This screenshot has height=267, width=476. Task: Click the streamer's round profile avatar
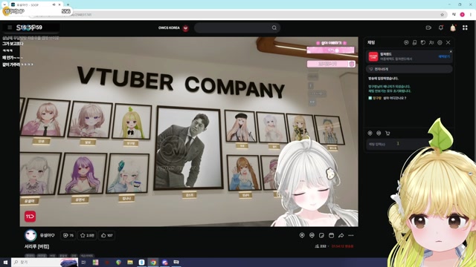coord(30,235)
